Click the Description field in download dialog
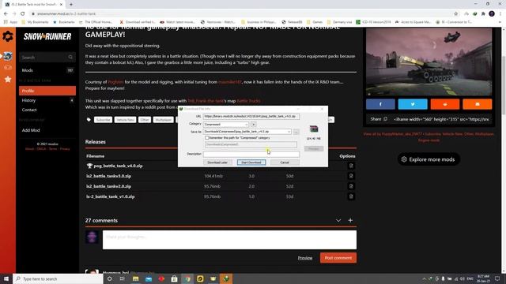The height and width of the screenshot is (284, 506). pos(251,155)
